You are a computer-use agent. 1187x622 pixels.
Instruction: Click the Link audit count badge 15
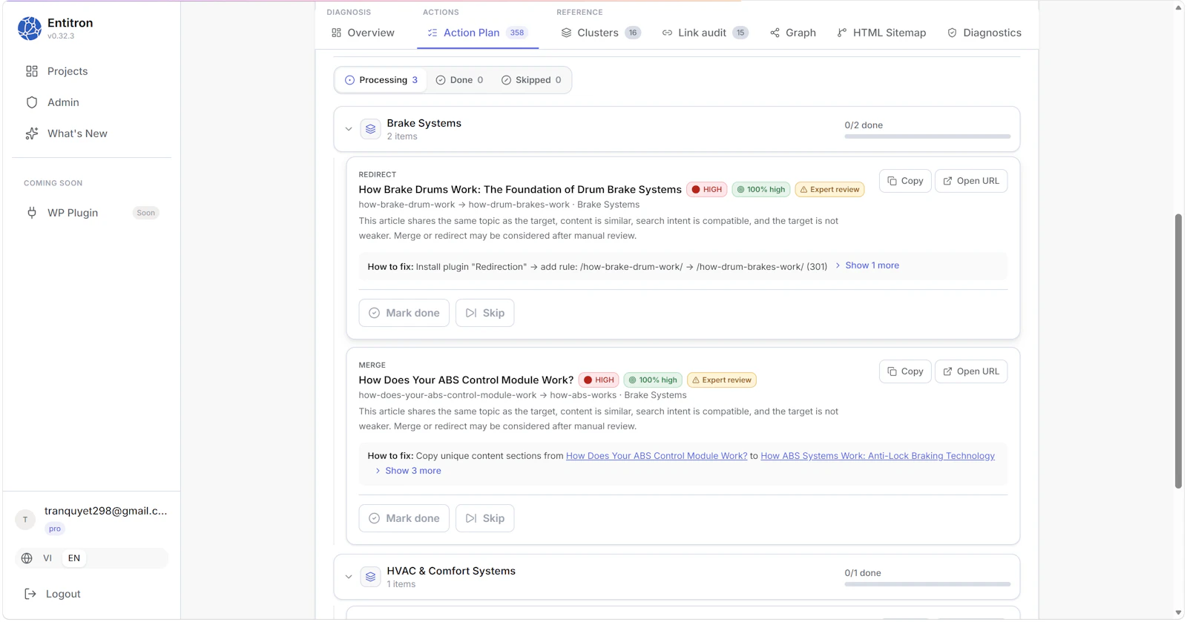coord(740,33)
